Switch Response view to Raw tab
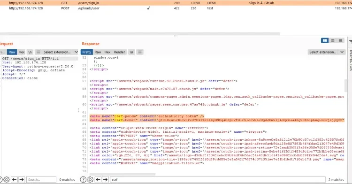The width and height of the screenshot is (352, 184). [98, 52]
